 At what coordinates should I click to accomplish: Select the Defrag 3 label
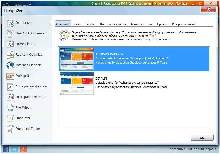click(x=22, y=76)
